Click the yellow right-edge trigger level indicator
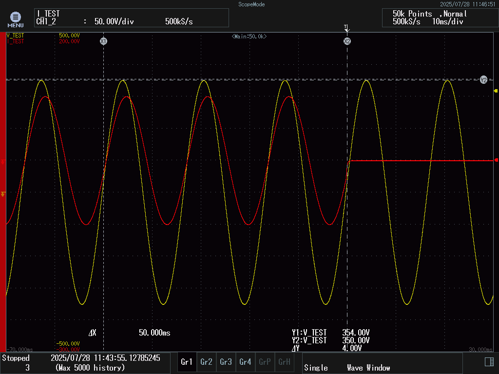The width and height of the screenshot is (499, 374). 496,91
